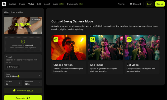Click the New badge beside Community

[81, 4]
